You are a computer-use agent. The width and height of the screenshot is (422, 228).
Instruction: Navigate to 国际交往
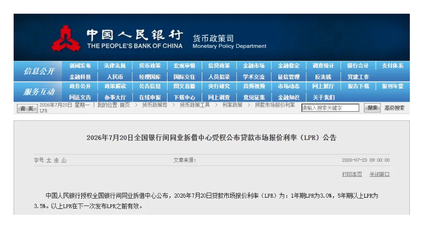coord(184,77)
